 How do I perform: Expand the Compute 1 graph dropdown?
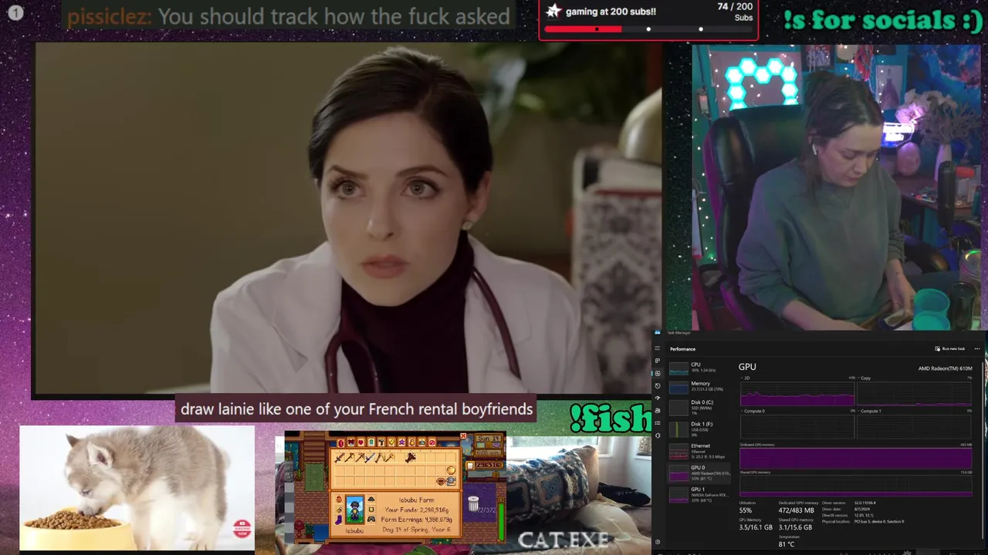click(870, 411)
